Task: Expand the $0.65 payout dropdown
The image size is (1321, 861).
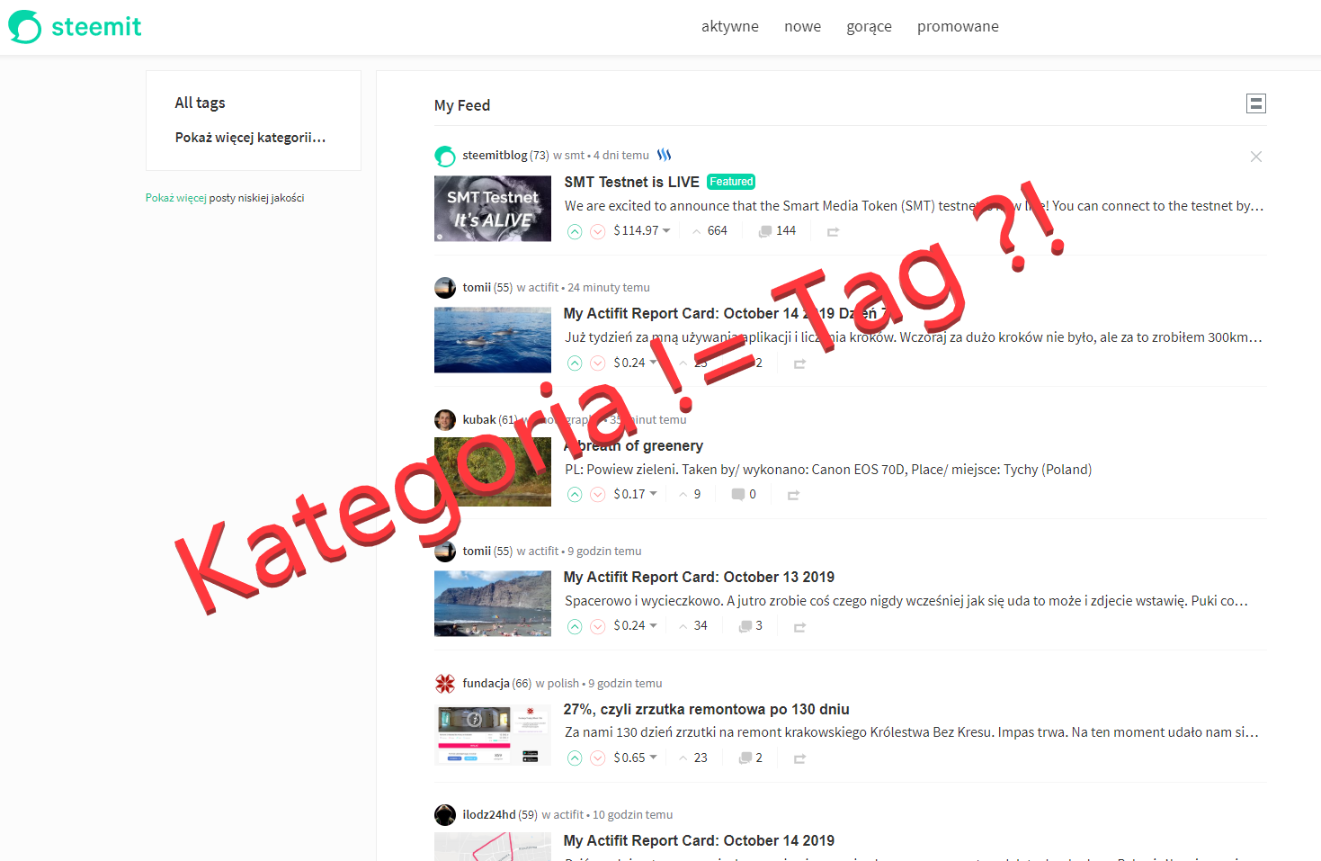Action: 636,758
